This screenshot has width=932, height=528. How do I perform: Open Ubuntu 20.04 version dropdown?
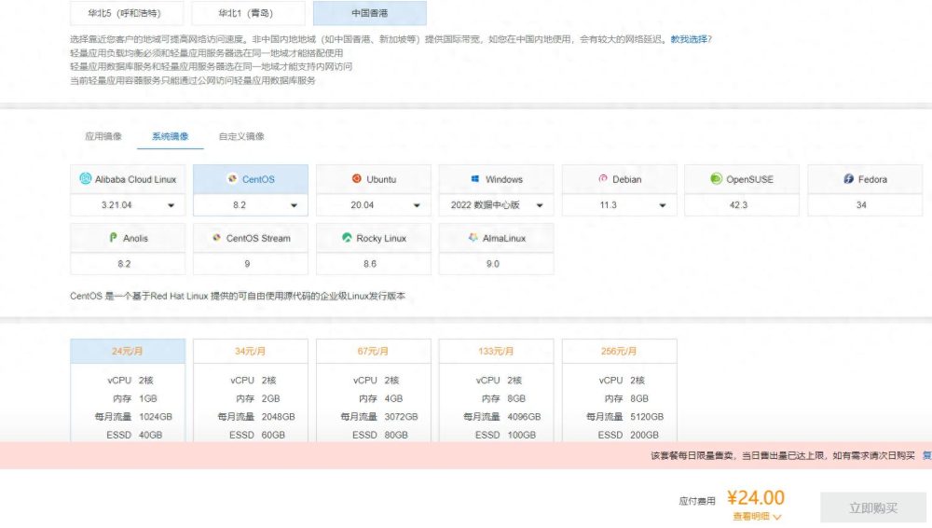coord(374,205)
